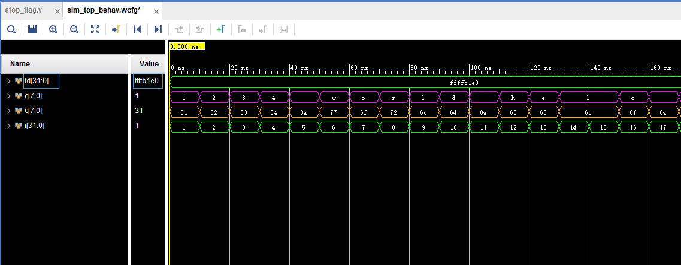Jump to the last simulation time

click(158, 29)
